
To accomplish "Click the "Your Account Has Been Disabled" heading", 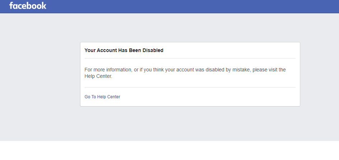I will tap(124, 51).
